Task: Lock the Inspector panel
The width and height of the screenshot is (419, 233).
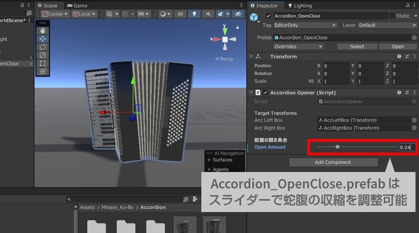Action: pos(408,5)
